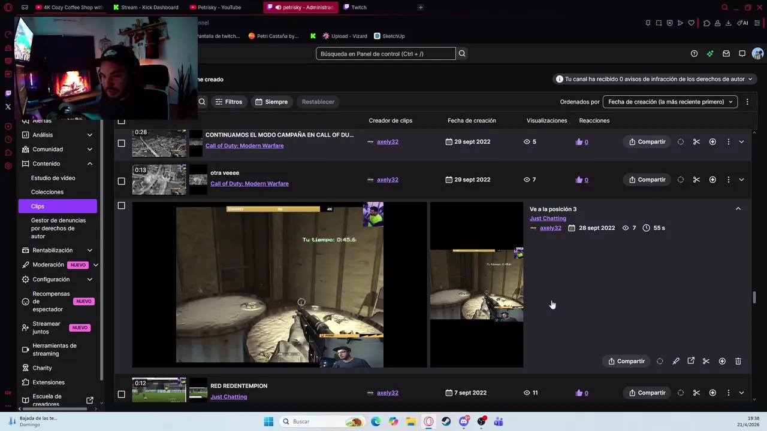
Task: Open 'Herramientas de streaming' in sidebar
Action: 55,350
